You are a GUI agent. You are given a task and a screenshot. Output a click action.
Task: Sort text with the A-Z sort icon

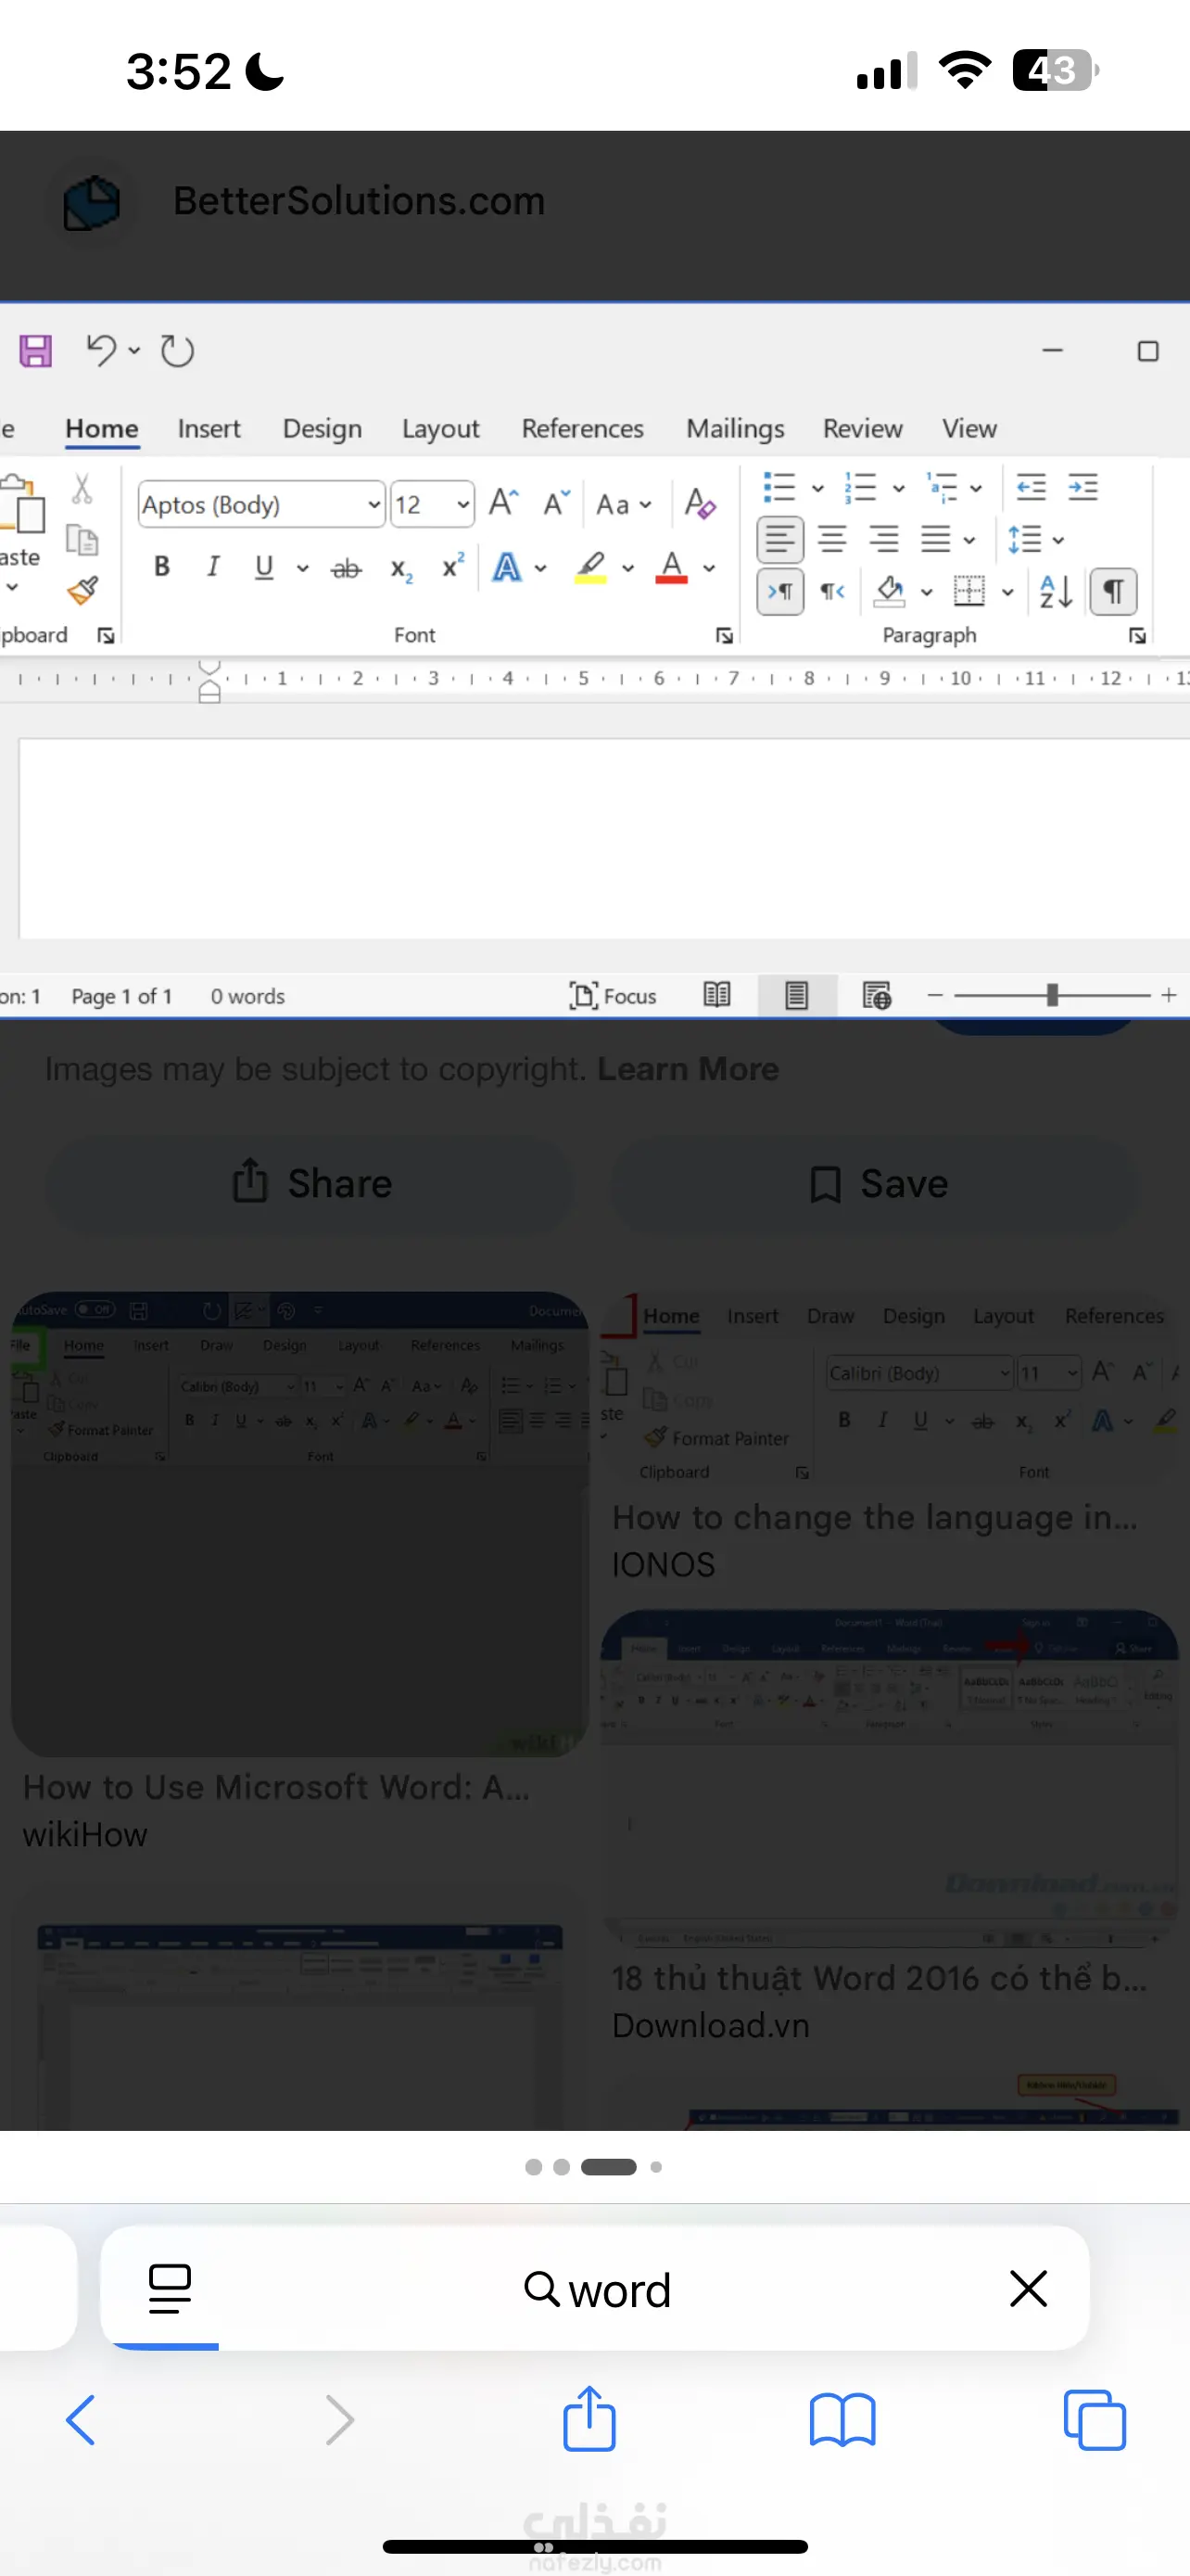1057,591
